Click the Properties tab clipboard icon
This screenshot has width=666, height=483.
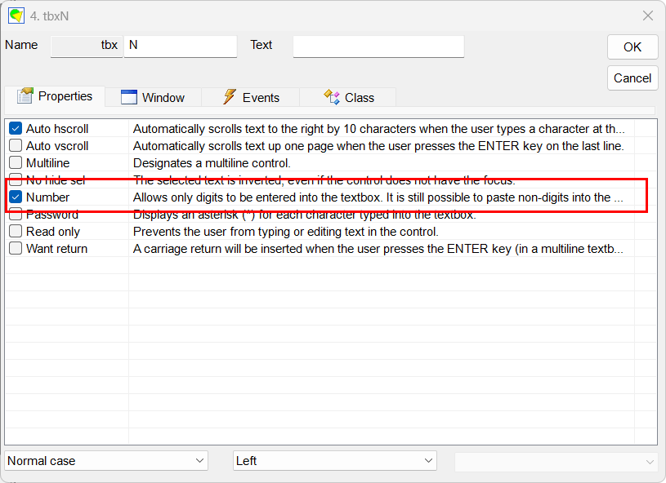pyautogui.click(x=25, y=95)
